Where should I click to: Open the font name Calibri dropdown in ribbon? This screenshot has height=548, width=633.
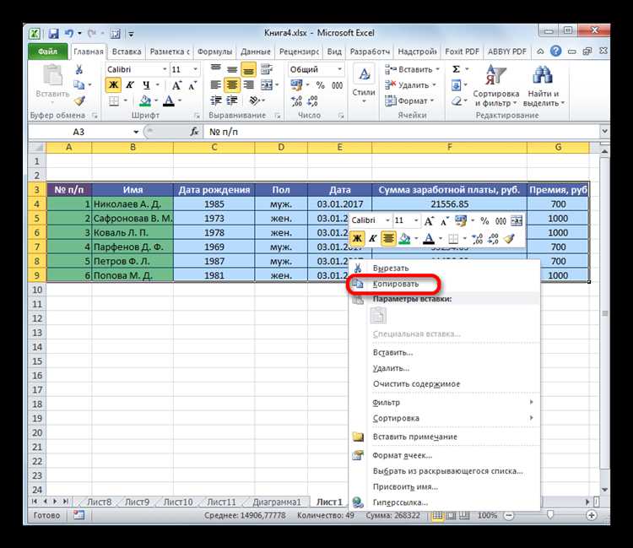point(165,69)
